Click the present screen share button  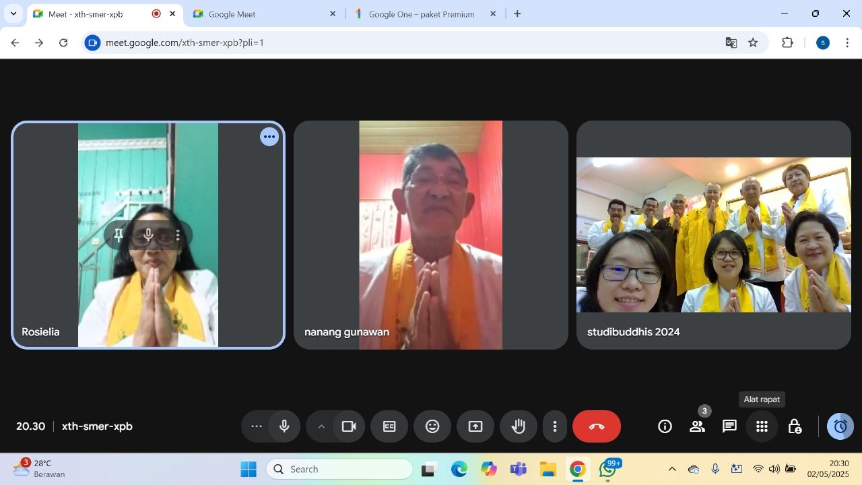click(x=475, y=426)
